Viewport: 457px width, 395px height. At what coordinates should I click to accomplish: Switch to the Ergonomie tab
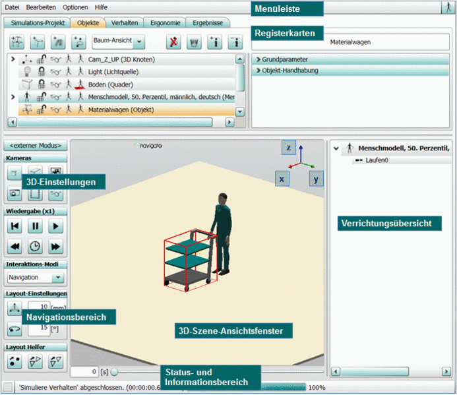coord(165,22)
